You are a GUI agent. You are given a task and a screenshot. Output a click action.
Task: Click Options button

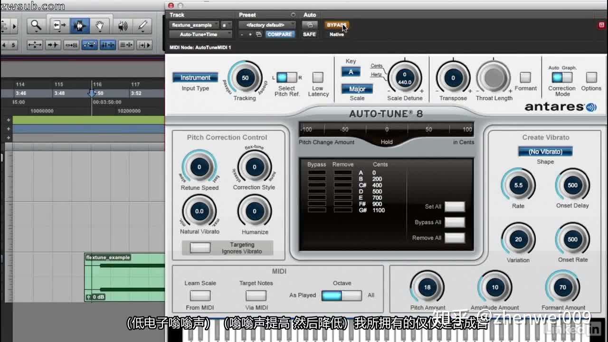tap(591, 77)
